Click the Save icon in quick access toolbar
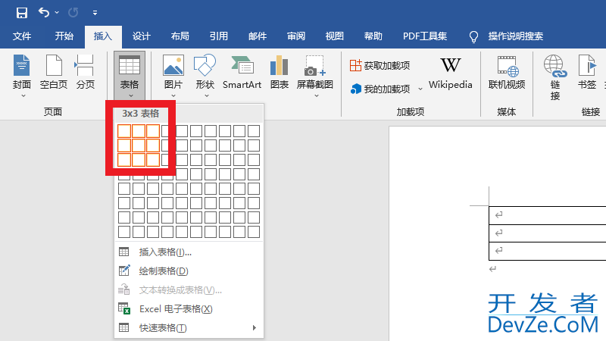Image resolution: width=606 pixels, height=341 pixels. (x=22, y=12)
